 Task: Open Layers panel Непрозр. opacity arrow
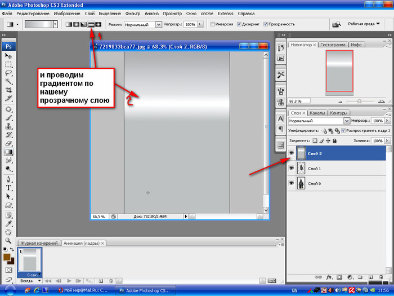click(387, 121)
